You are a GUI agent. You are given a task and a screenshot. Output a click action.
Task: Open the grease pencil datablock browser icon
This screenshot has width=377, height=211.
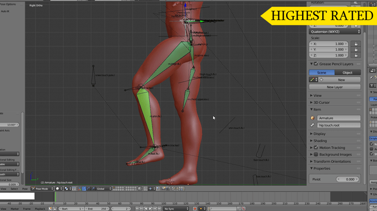pos(313,80)
